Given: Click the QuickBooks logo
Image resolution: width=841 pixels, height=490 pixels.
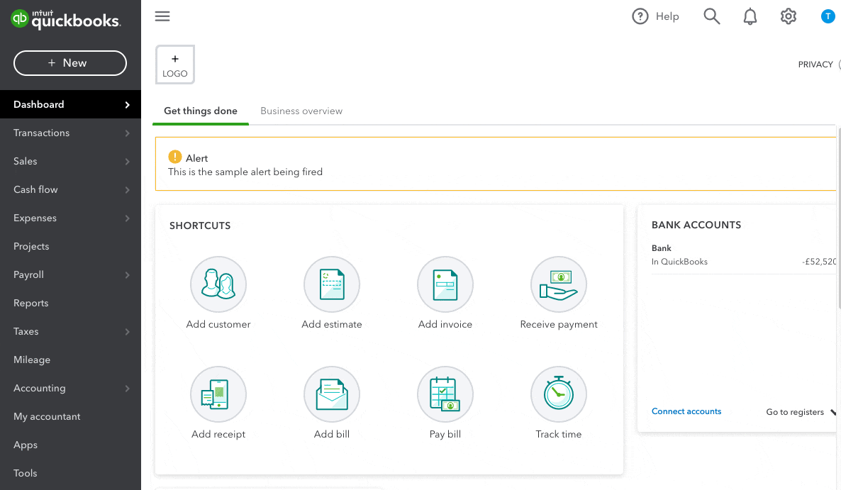Looking at the screenshot, I should pos(66,19).
